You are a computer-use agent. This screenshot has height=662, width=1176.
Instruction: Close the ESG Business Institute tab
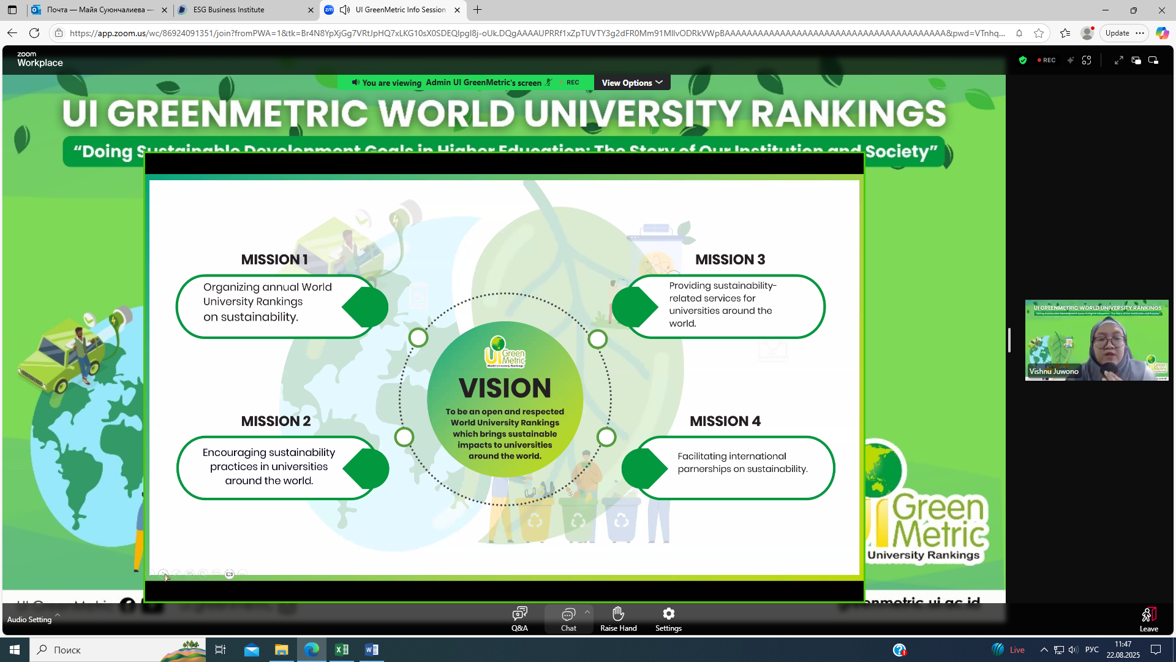310,10
